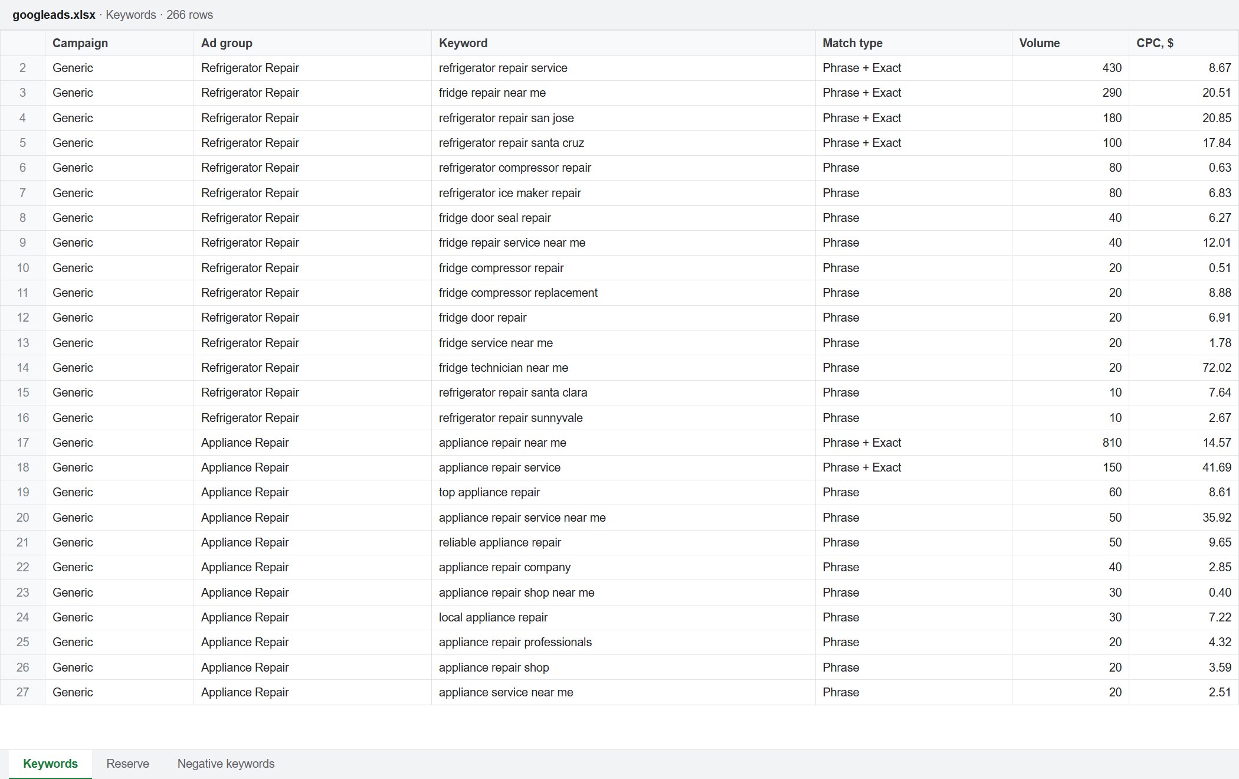Open the Negative keywords sheet tab

coord(226,764)
